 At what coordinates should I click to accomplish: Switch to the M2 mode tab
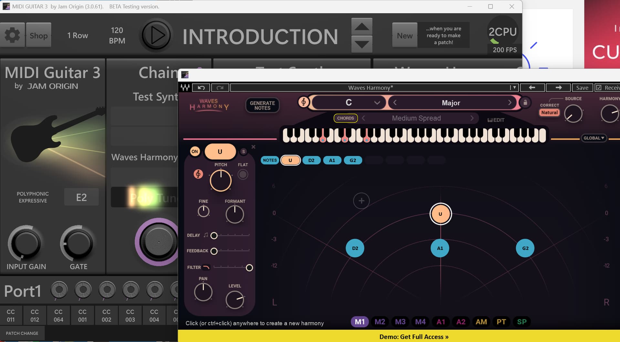tap(380, 322)
